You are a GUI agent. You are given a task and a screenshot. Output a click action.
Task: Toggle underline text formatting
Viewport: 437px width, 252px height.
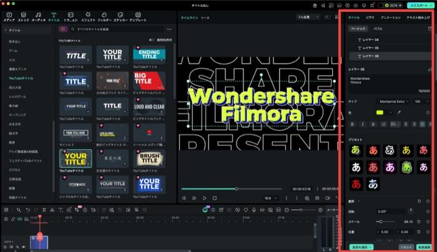coord(373,124)
